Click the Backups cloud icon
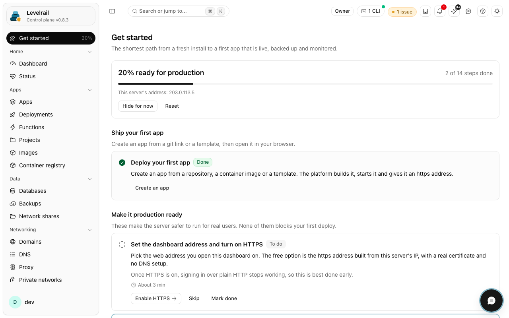 click(x=13, y=204)
